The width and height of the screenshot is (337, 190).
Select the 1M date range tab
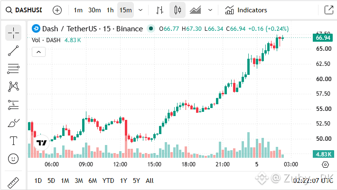coord(65,181)
